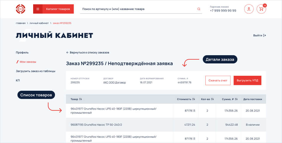Screen dimensions: 282x143
Task: Open Загрузить заказ из таблицы
Action: (x=35, y=71)
